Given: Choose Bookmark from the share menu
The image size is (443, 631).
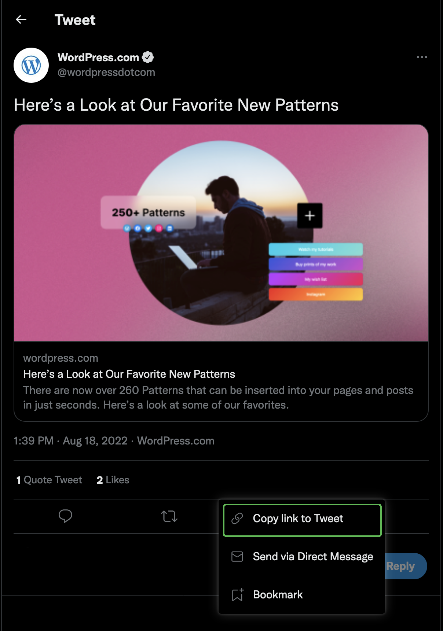Looking at the screenshot, I should point(278,594).
